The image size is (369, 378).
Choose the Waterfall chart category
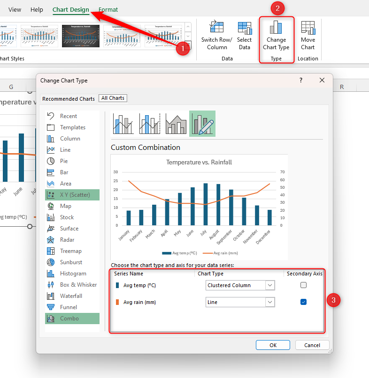tap(72, 296)
